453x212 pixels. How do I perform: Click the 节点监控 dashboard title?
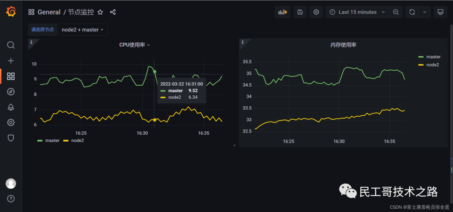(x=81, y=12)
